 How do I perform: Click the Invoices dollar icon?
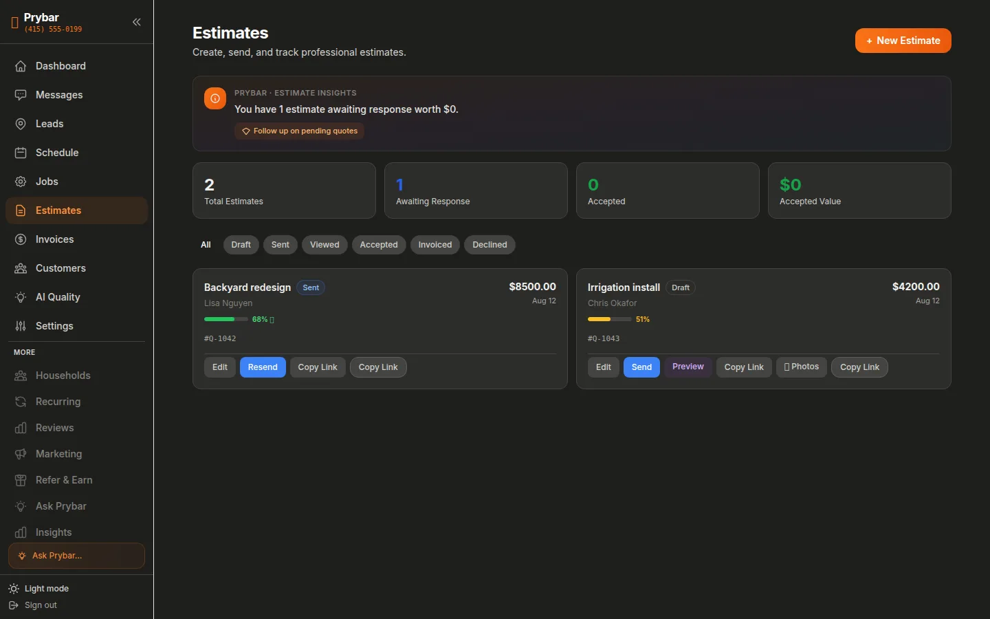pos(21,239)
